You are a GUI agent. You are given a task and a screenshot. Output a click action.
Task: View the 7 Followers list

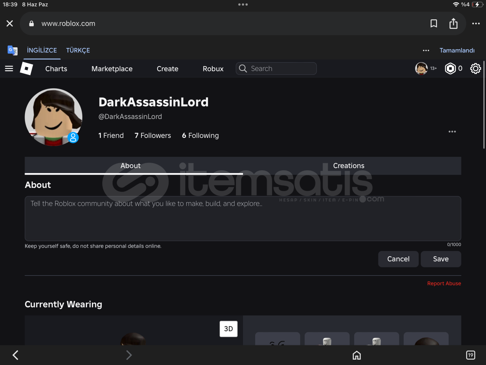153,136
